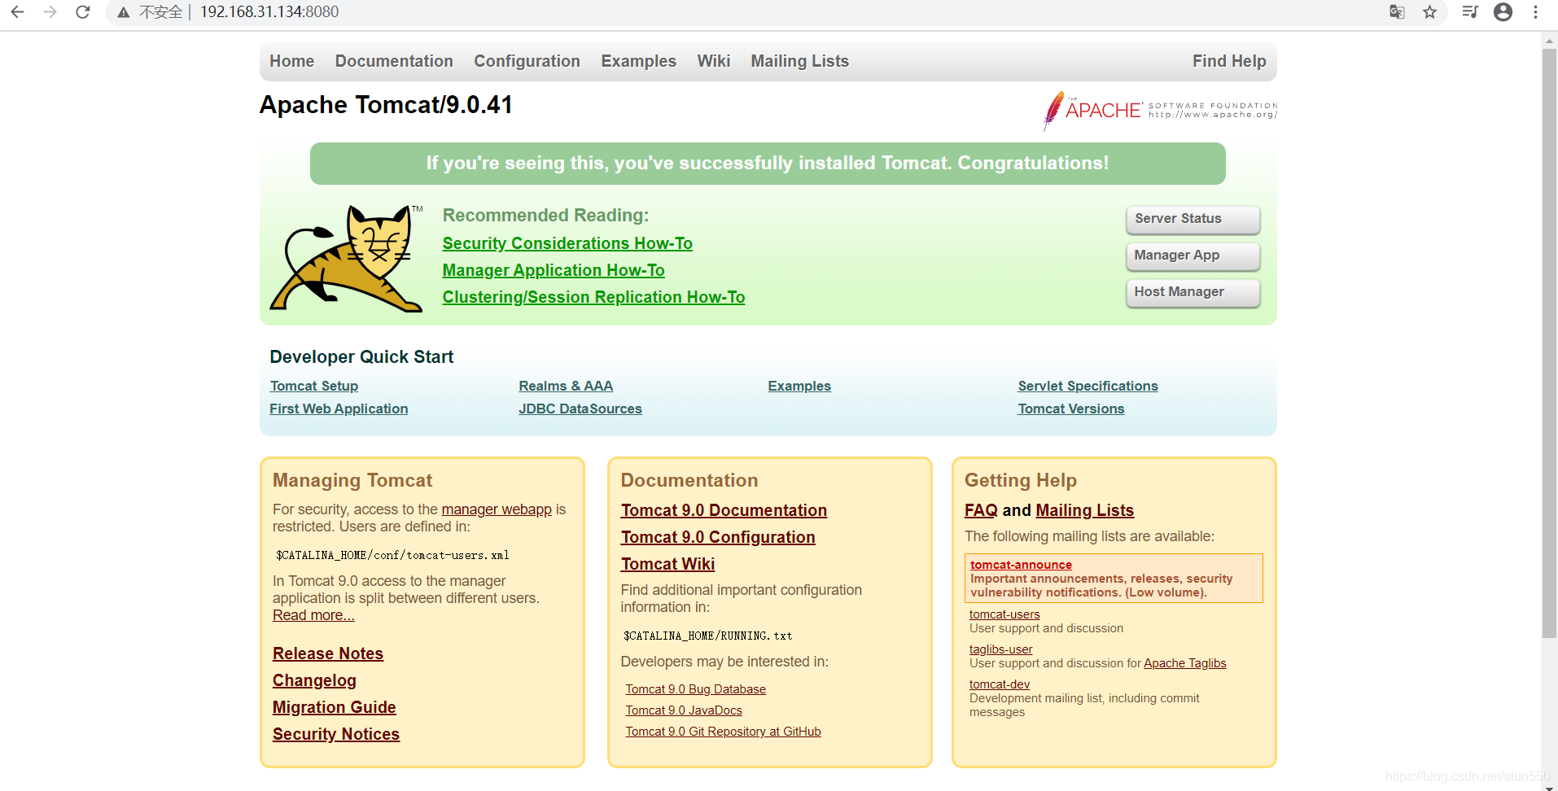Open the tomcat-users mailing list link
The height and width of the screenshot is (791, 1558).
pos(1004,614)
